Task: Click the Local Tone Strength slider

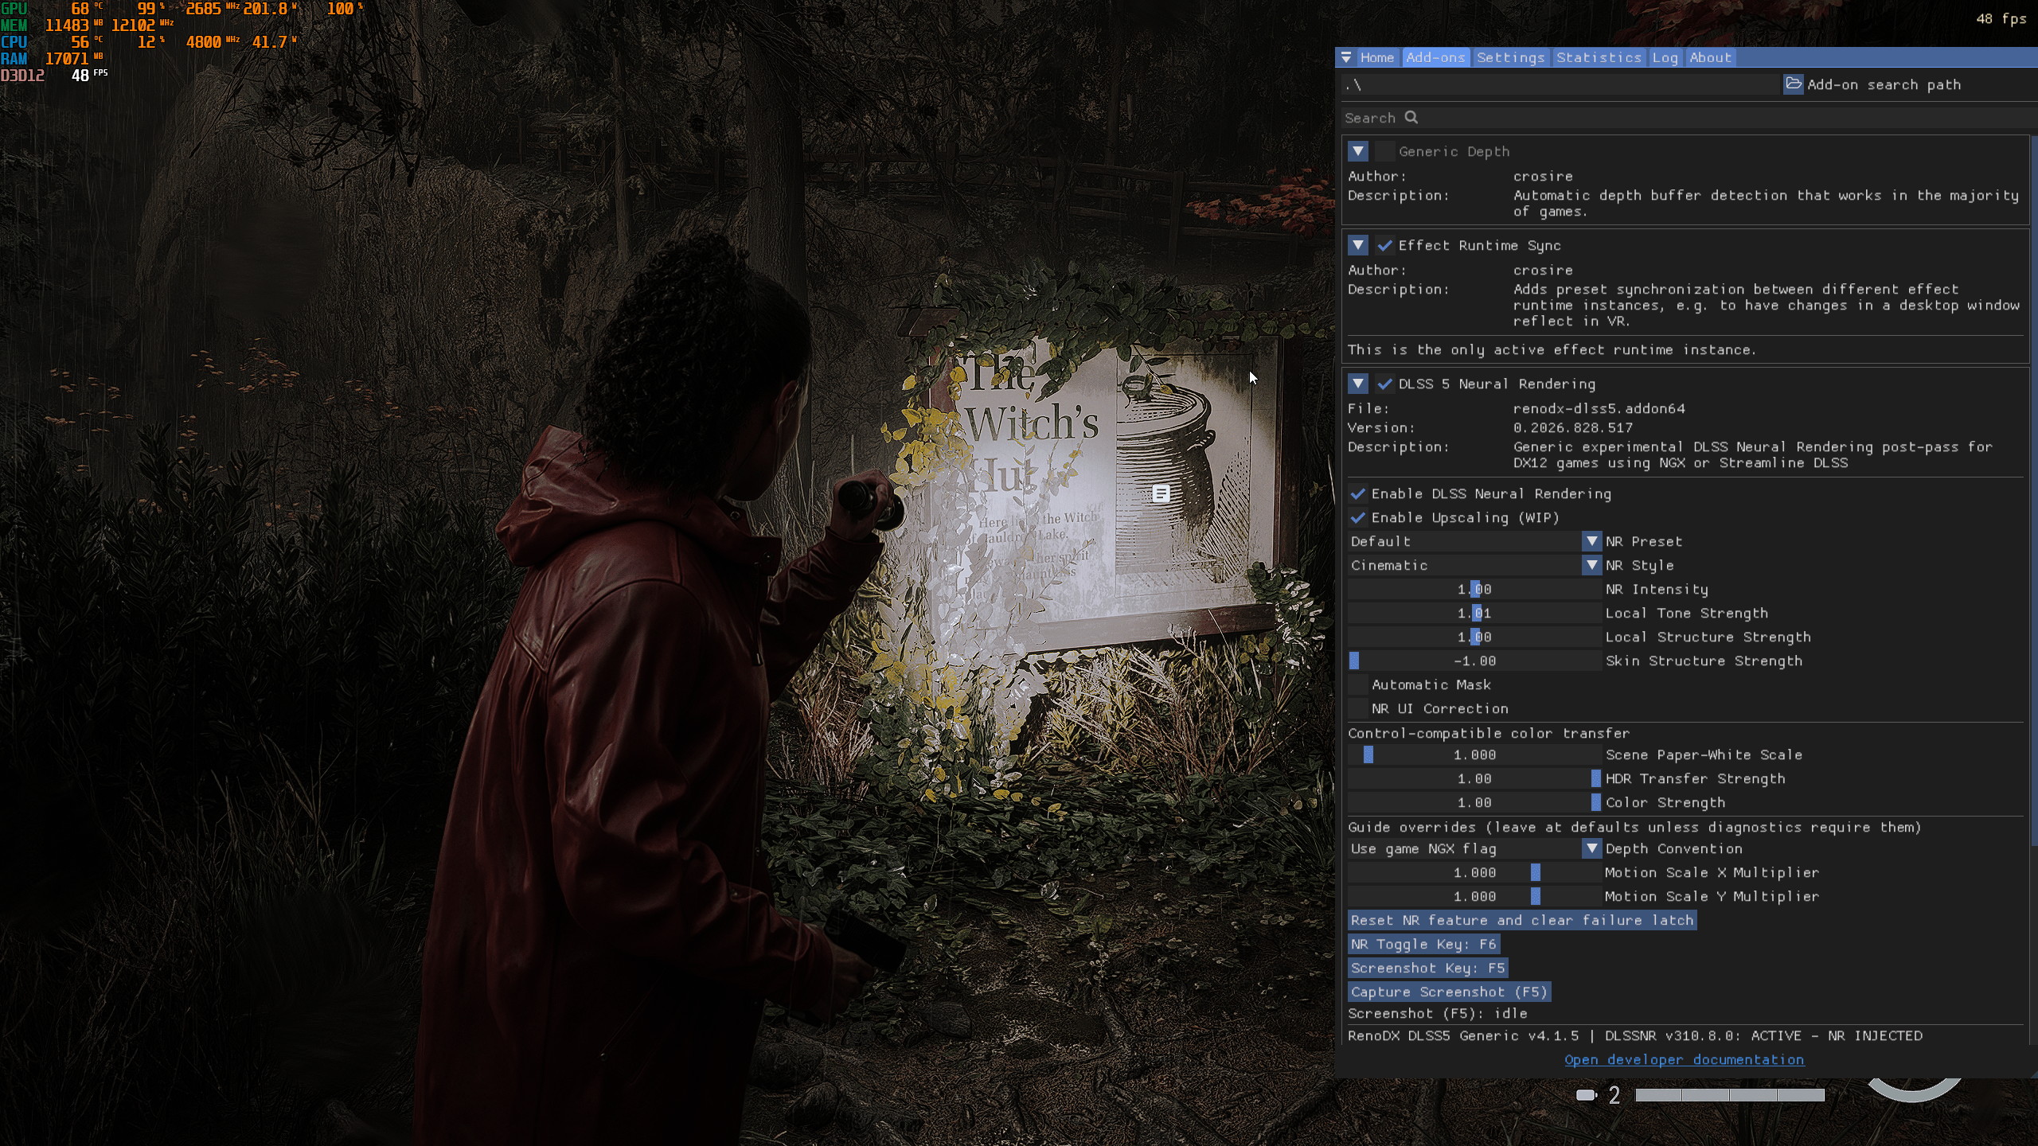Action: 1474,613
